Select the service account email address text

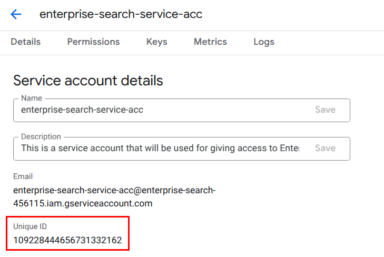click(114, 197)
